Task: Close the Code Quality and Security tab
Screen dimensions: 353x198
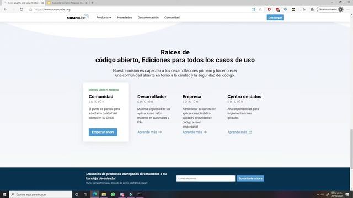Action: [42, 3]
